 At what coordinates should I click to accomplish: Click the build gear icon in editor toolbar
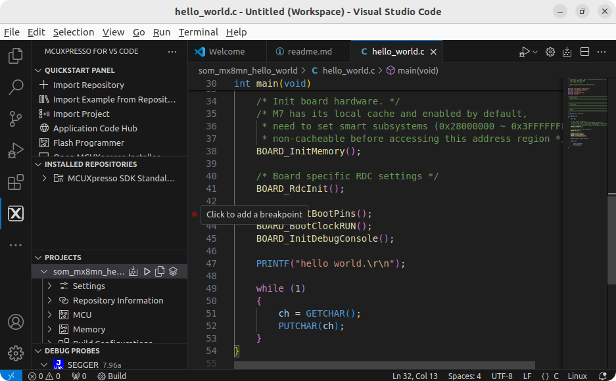click(550, 52)
